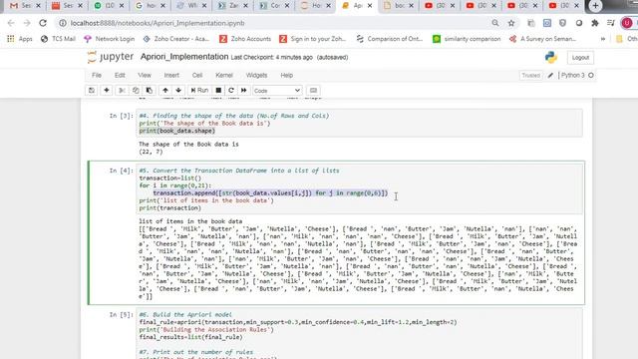638x359 pixels.
Task: Open Comparison of Ont... bookmark
Action: [x=389, y=39]
